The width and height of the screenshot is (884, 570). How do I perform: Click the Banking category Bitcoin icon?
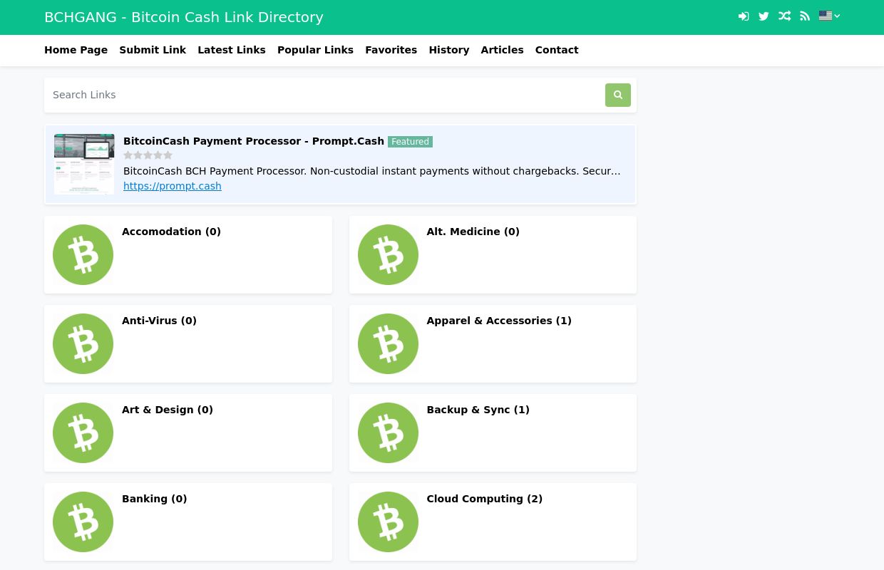(83, 522)
